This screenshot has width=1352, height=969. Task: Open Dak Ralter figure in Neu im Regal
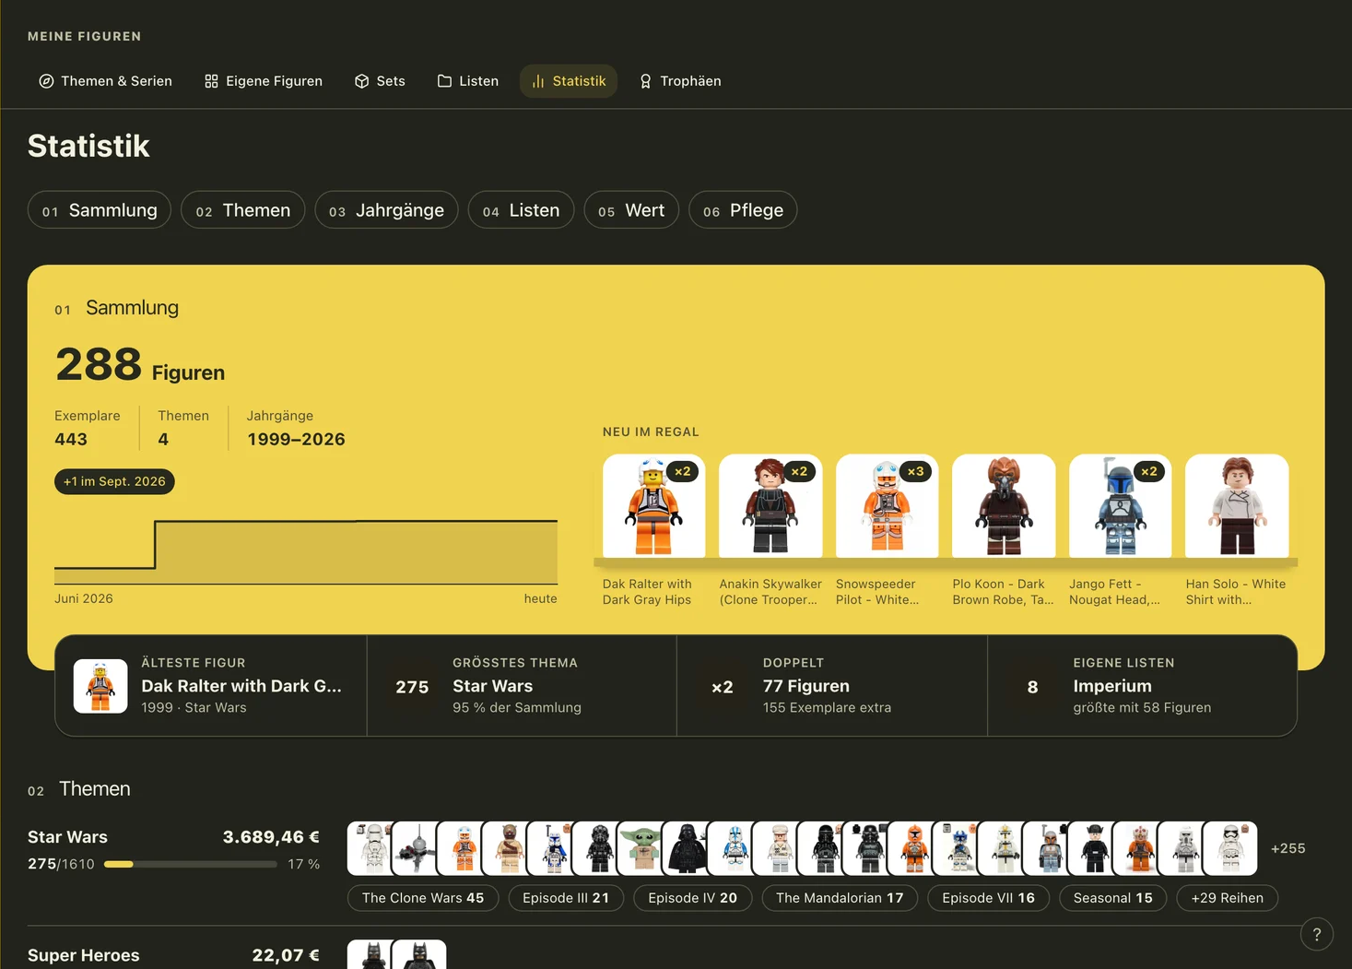(653, 506)
